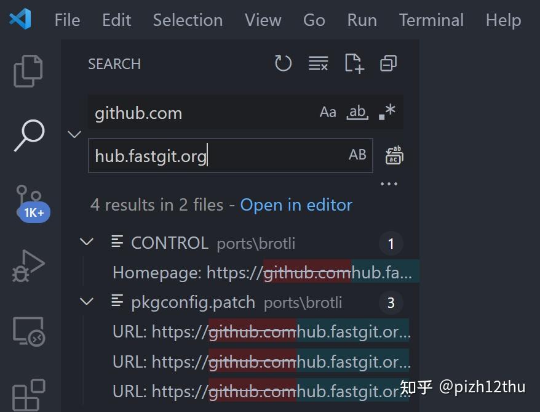Image resolution: width=540 pixels, height=412 pixels.
Task: Open the Explorer view in activity bar
Action: tap(29, 71)
